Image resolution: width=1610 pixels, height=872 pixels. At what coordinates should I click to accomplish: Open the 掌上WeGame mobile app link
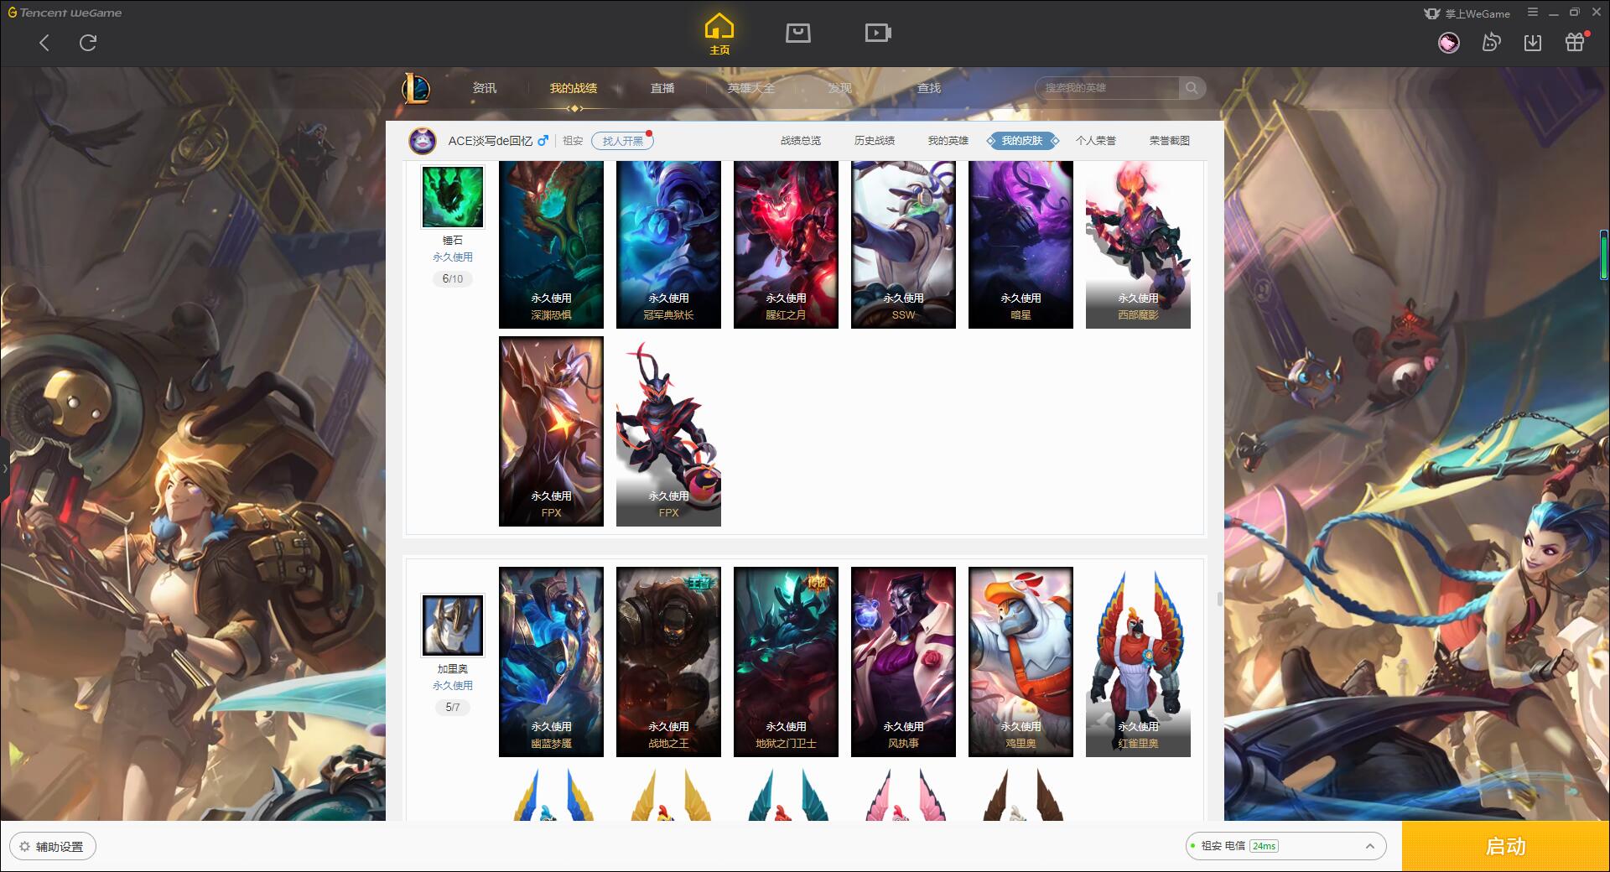point(1467,13)
